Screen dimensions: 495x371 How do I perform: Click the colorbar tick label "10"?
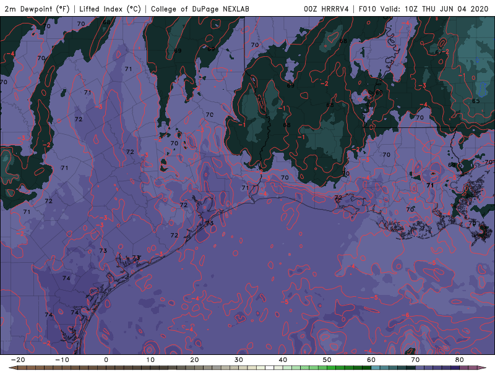[x=150, y=360]
